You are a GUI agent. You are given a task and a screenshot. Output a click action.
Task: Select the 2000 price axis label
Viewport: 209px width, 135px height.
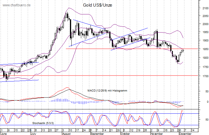click(205, 24)
